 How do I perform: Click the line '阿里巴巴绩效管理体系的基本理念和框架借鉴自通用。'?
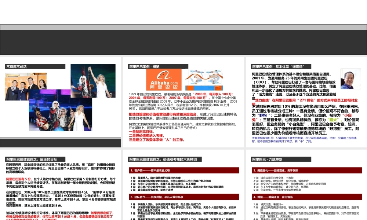pyautogui.click(x=292, y=74)
